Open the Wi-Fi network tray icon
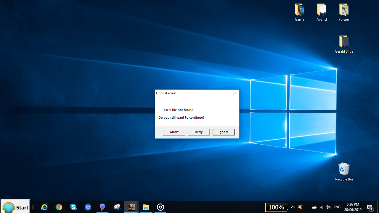Viewport: 379px width, 213px height. 322,207
